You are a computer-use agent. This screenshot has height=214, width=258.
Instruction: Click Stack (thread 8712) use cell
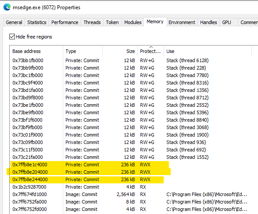[187, 98]
